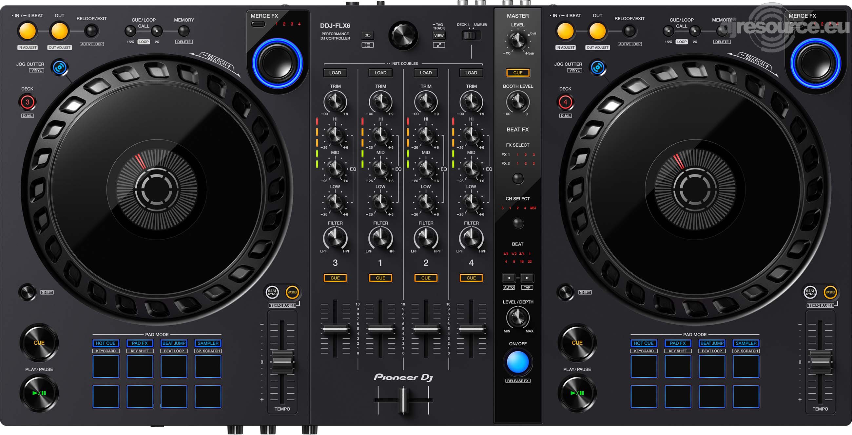Toggle channel 1 headphone CUE button
Screen dimensions: 852x435
pyautogui.click(x=380, y=278)
